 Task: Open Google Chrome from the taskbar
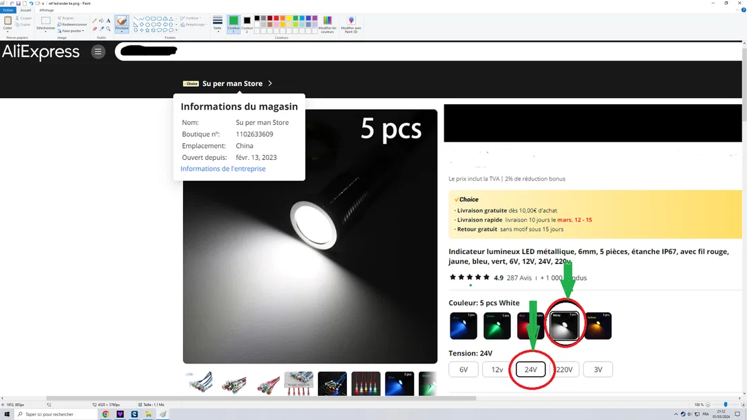(x=105, y=414)
